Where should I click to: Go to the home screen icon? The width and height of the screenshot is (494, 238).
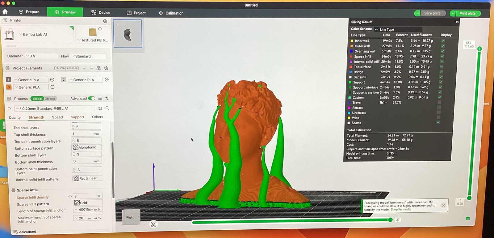pos(5,12)
